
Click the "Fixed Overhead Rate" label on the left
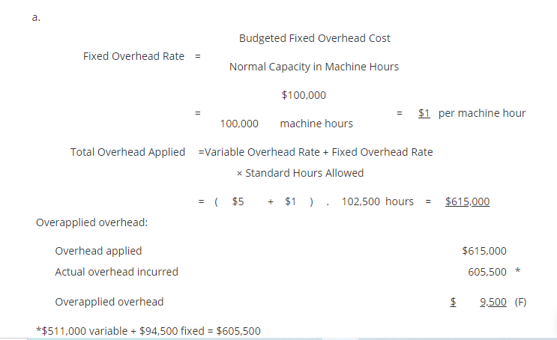click(133, 56)
